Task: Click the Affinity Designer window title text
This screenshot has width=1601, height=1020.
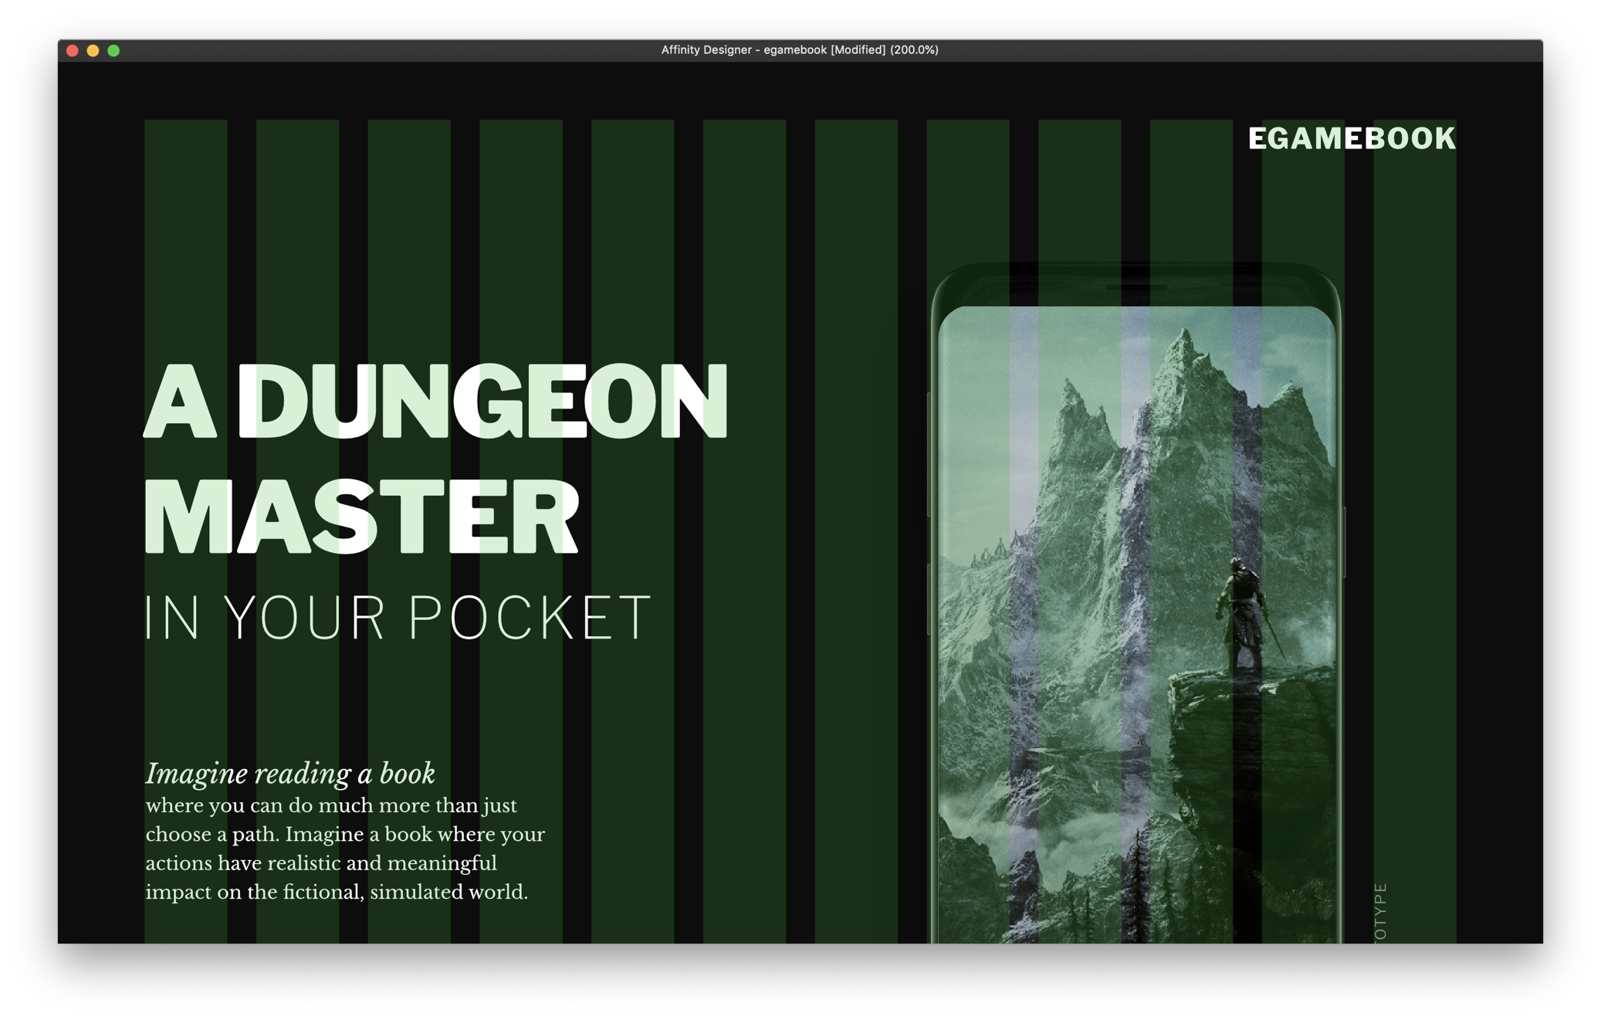Action: (799, 50)
